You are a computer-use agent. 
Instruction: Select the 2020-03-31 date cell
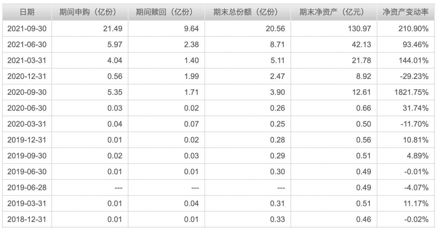[27, 124]
